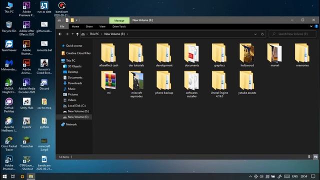Open the File menu

point(62,26)
